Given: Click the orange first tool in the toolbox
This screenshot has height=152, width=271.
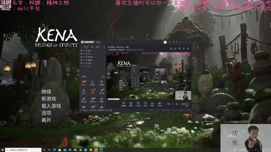Looking at the screenshot, I should (84, 83).
